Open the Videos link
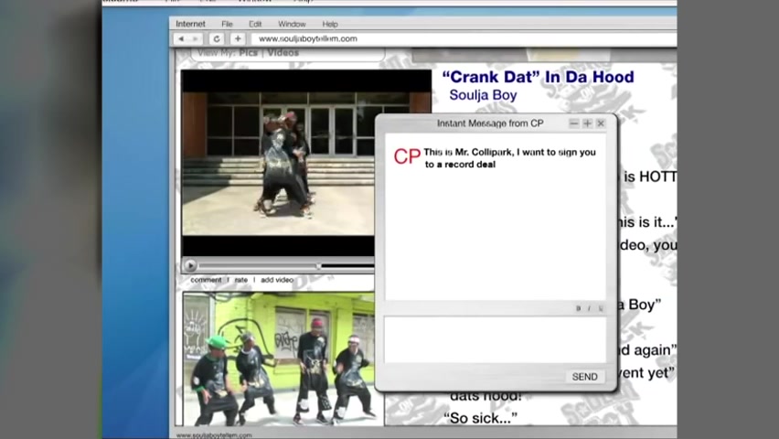The height and width of the screenshot is (439, 779). (283, 53)
